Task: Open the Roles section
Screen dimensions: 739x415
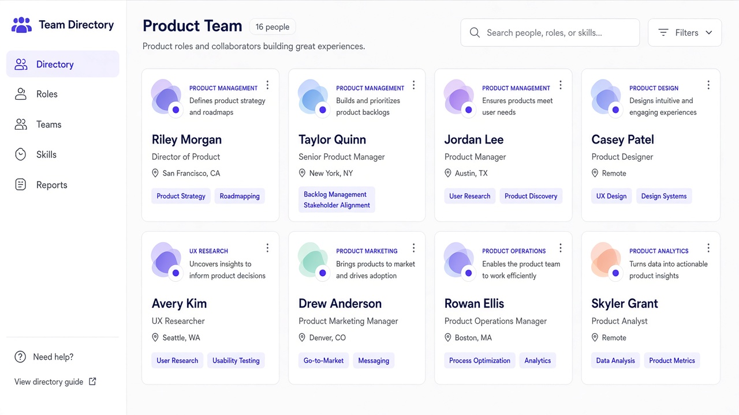Action: (63, 94)
